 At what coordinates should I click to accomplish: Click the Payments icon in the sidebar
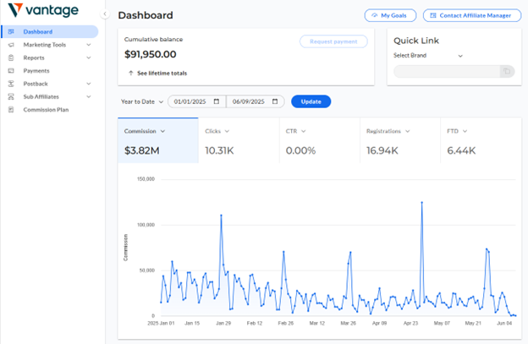11,71
